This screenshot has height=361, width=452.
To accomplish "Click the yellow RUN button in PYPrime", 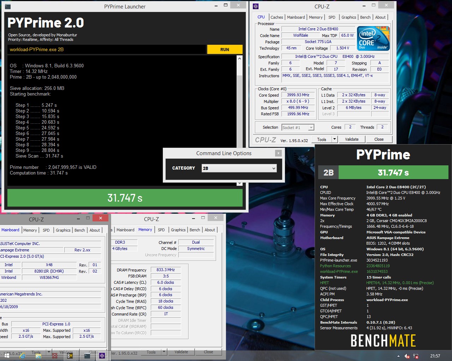I will [x=225, y=49].
